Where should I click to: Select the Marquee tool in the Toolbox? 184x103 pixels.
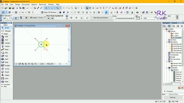point(6,31)
